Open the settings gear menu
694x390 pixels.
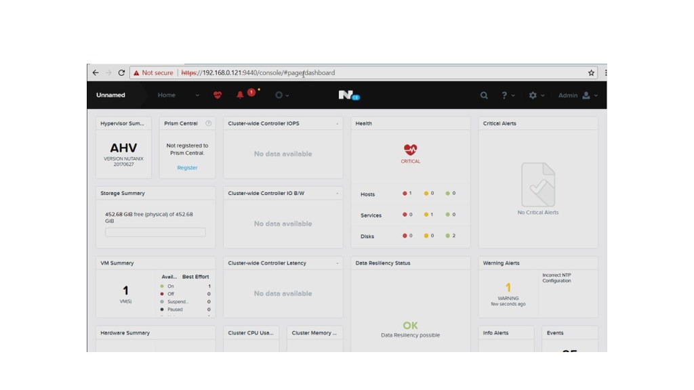pos(533,95)
